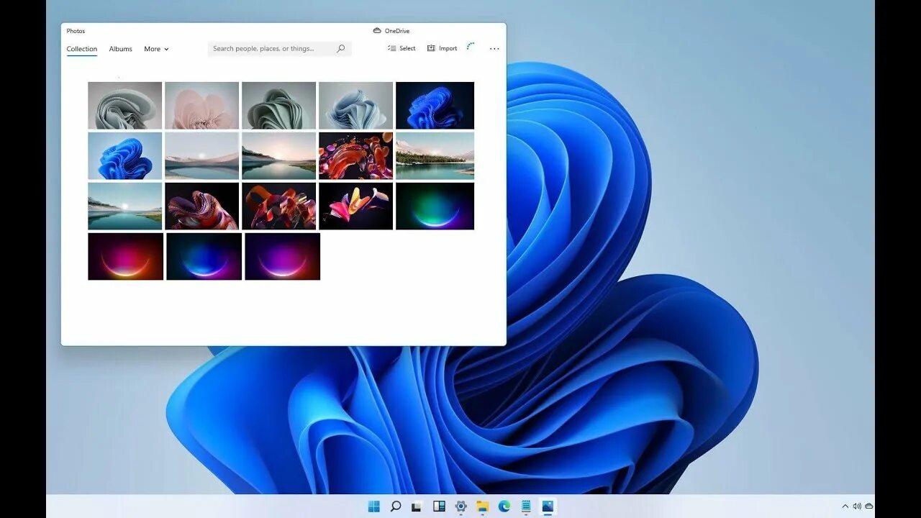921x518 pixels.
Task: Click the Import button label
Action: coord(448,49)
